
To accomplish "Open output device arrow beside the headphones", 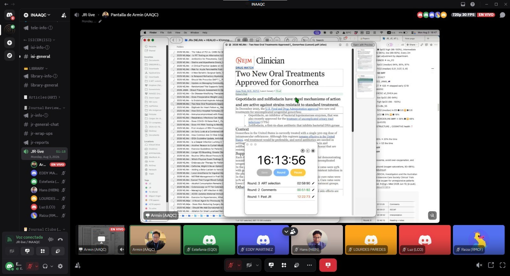I will 52,266.
